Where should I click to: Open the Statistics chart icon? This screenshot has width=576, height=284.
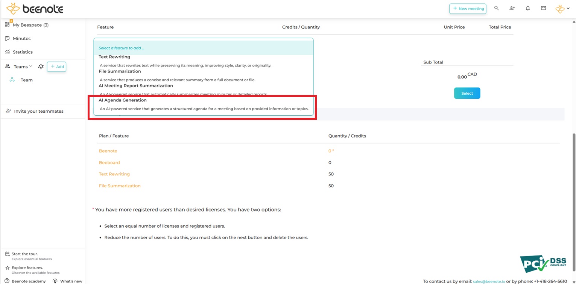7,52
